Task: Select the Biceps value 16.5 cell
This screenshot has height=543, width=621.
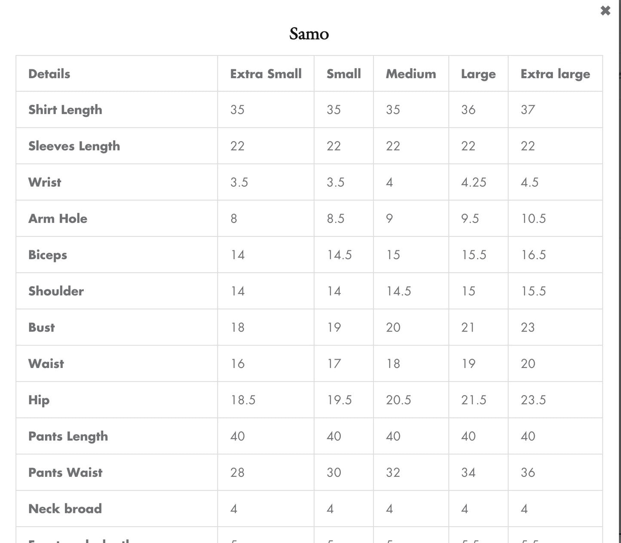Action: coord(533,255)
